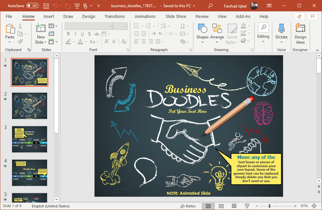Open the File menu
This screenshot has width=322, height=210.
(x=9, y=16)
